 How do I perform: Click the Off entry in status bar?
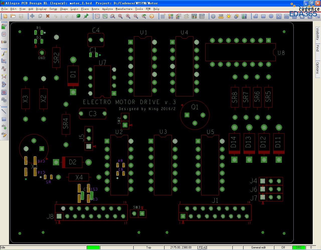coord(283,247)
